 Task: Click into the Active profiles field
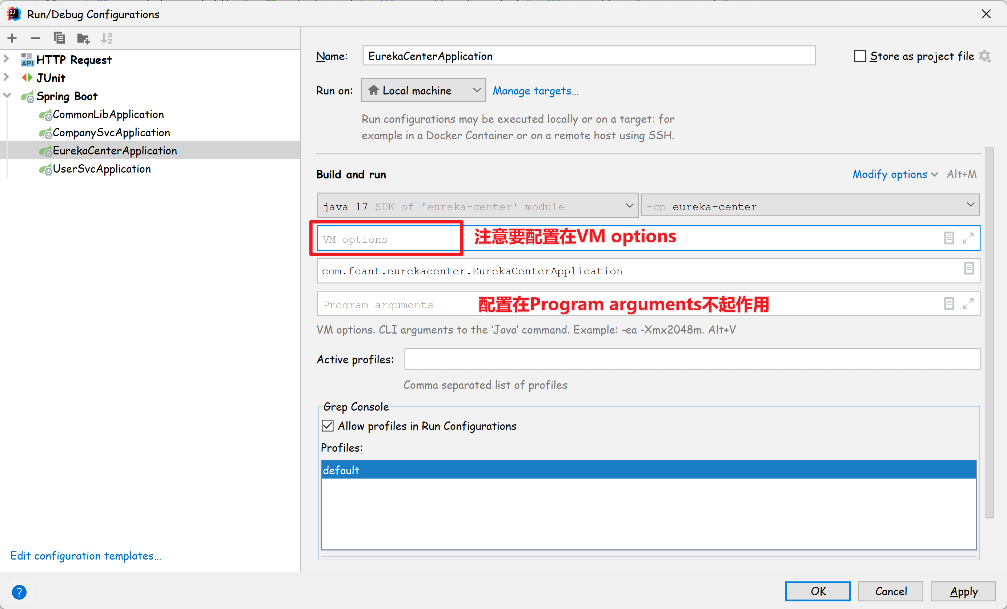pos(692,359)
